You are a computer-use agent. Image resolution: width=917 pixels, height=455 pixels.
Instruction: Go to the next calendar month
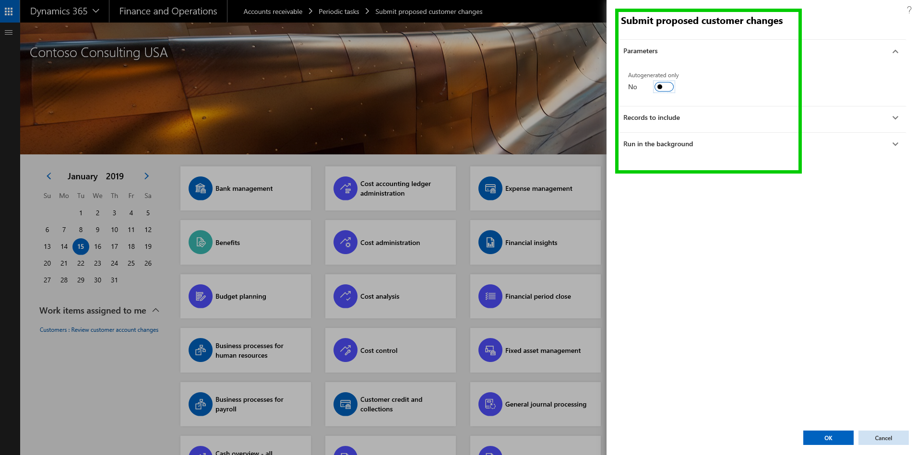146,176
